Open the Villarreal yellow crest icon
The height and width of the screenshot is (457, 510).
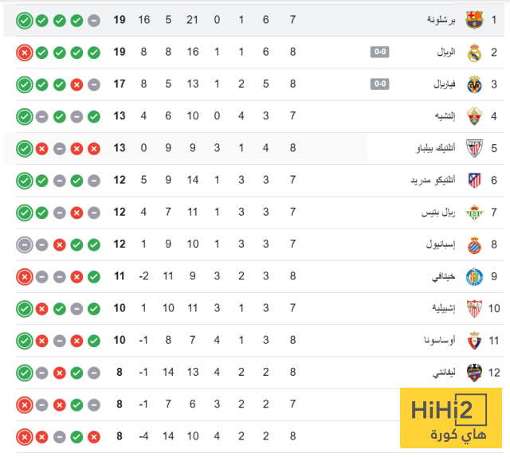(x=474, y=84)
